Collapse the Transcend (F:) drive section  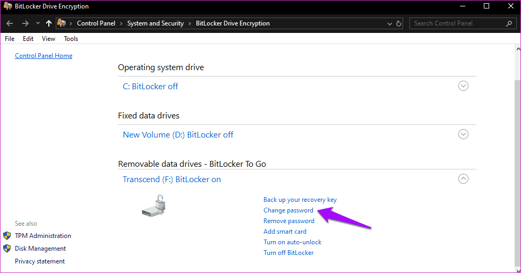463,178
